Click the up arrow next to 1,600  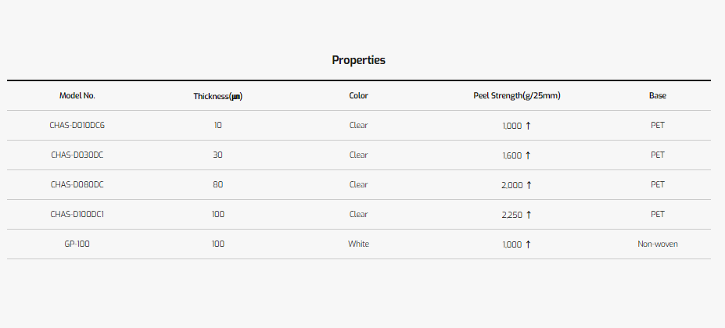coord(528,155)
